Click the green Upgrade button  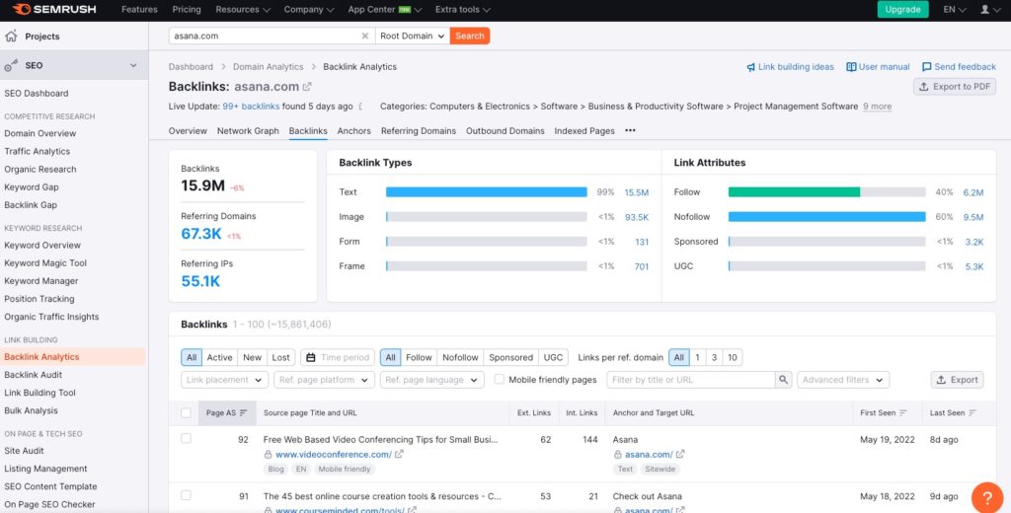902,10
